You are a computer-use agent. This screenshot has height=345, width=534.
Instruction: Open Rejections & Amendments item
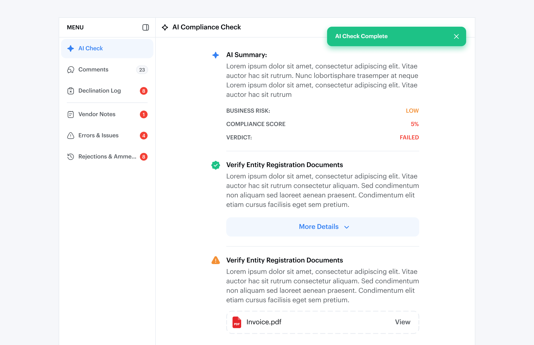[107, 157]
